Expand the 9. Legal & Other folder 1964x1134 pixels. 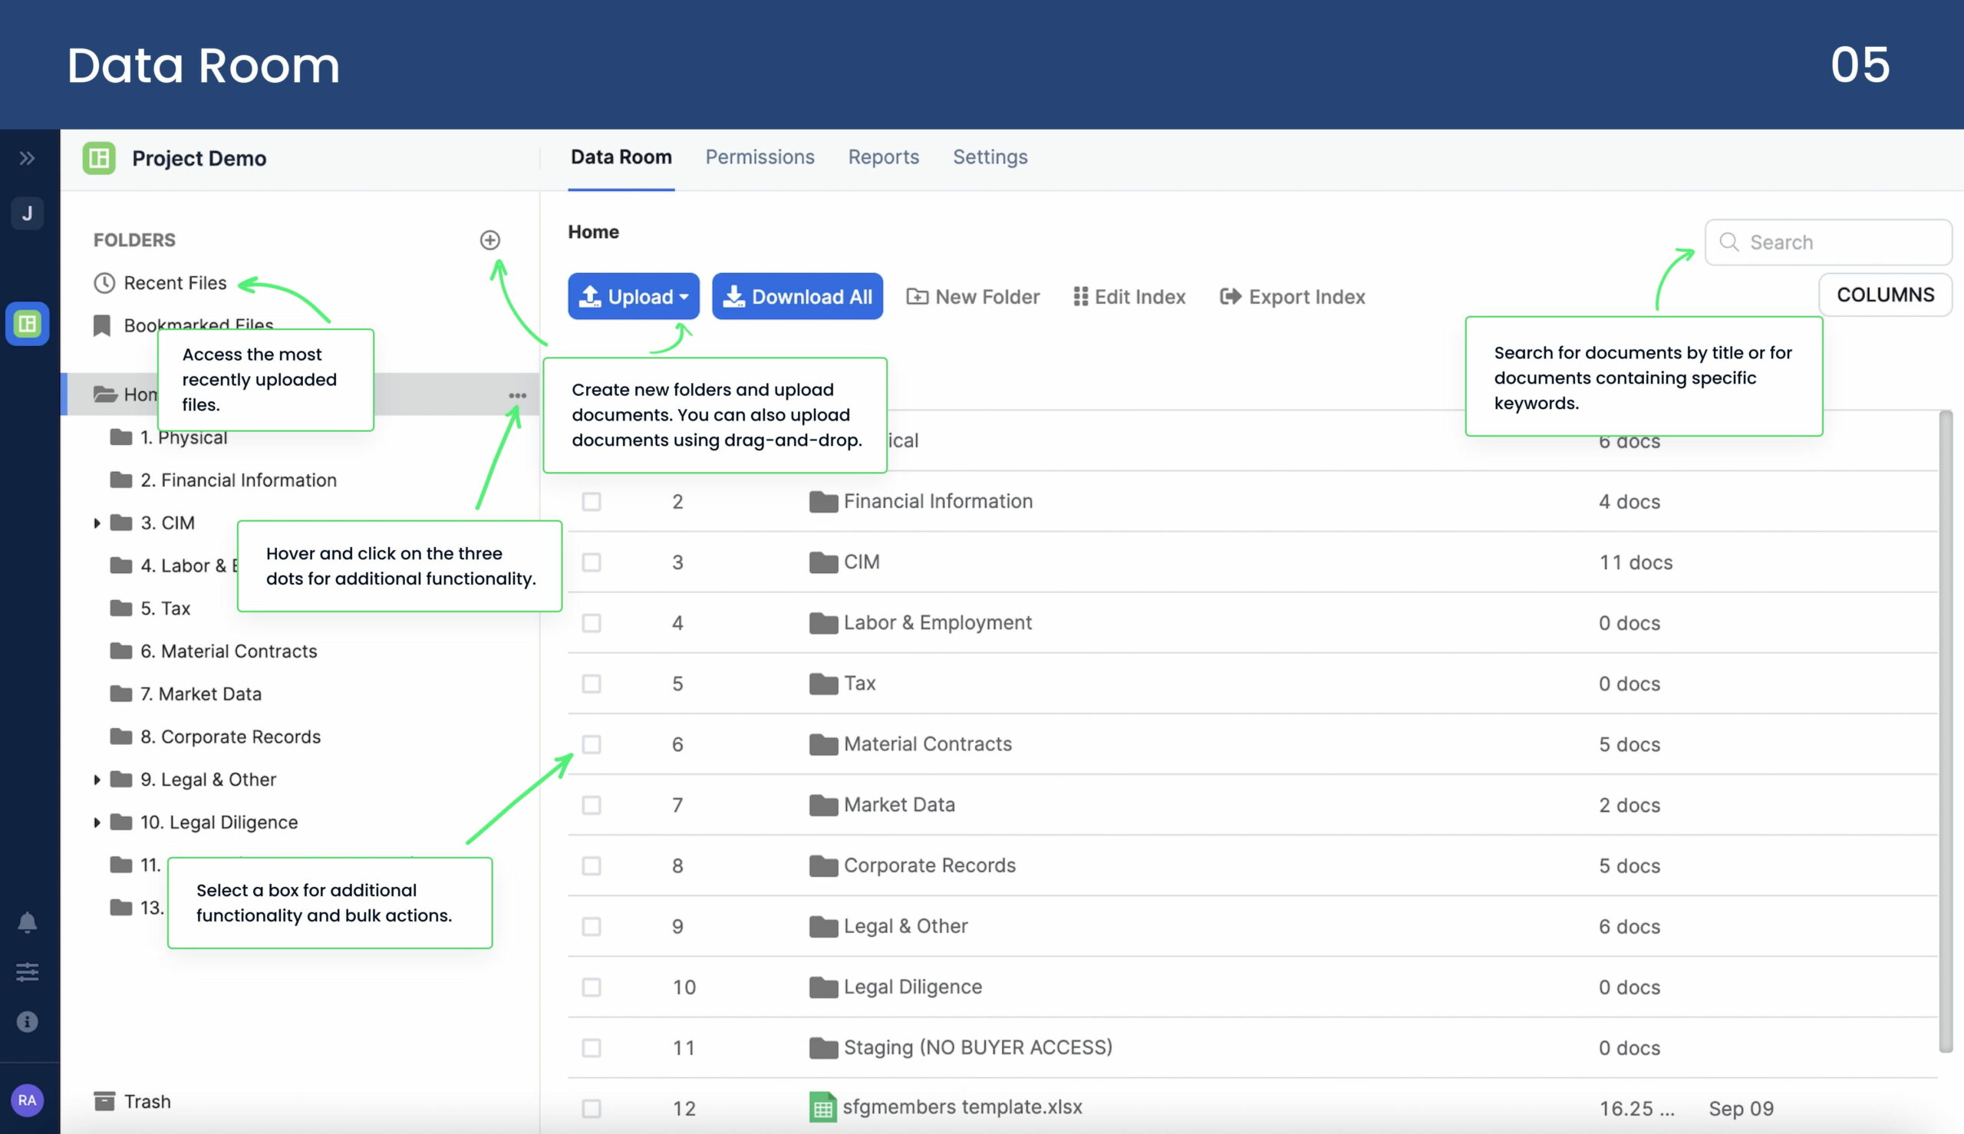[x=97, y=780]
